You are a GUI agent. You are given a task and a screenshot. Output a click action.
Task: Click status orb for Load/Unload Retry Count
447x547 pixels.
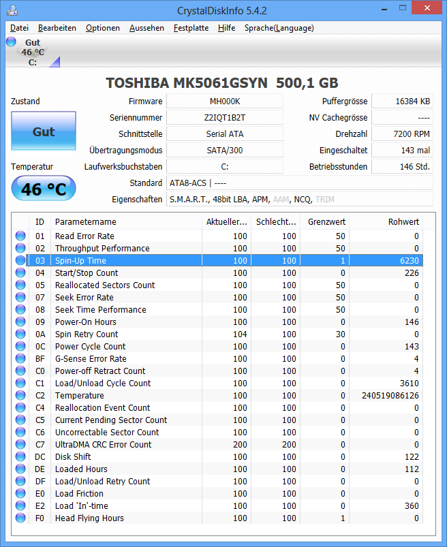tap(20, 481)
